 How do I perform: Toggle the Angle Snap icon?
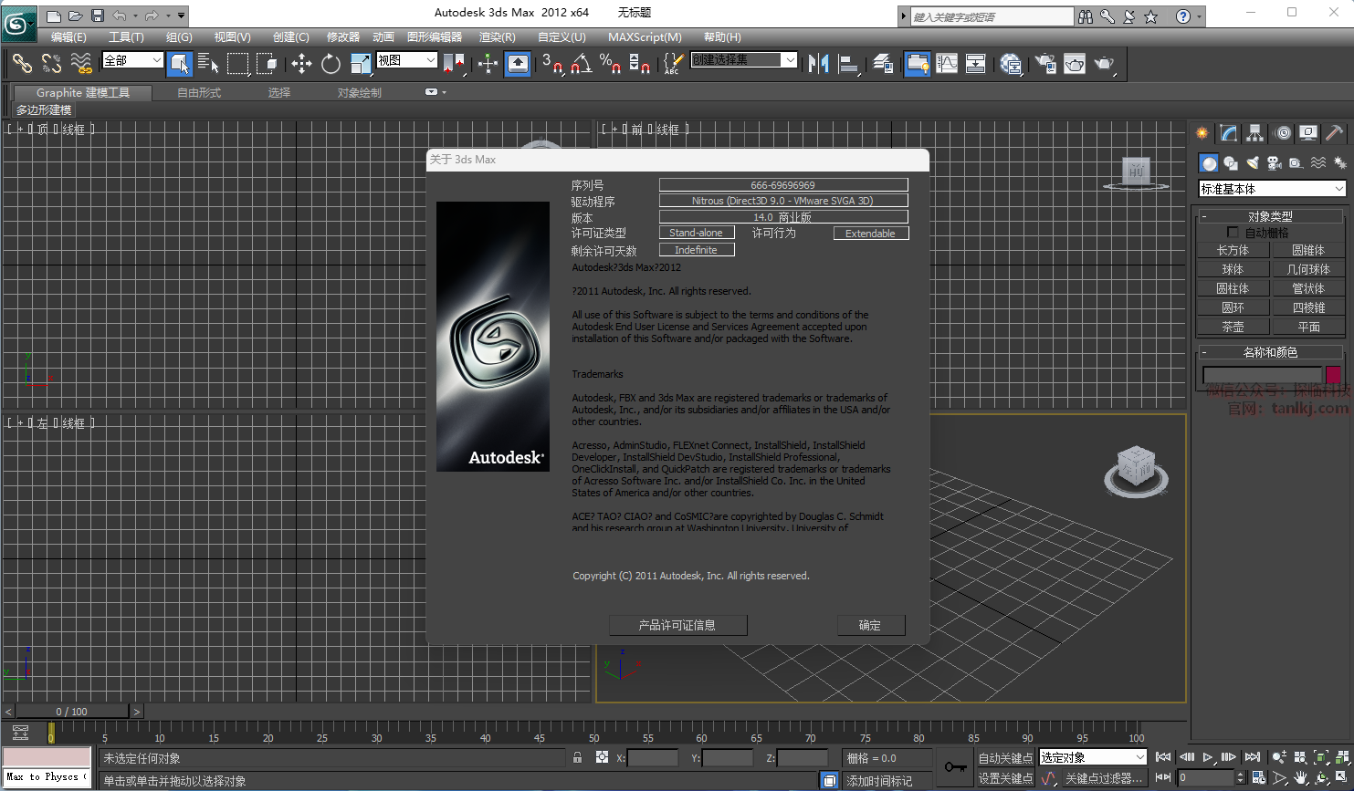pyautogui.click(x=581, y=63)
